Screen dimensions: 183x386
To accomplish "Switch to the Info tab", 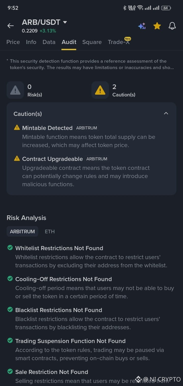I will [31, 42].
